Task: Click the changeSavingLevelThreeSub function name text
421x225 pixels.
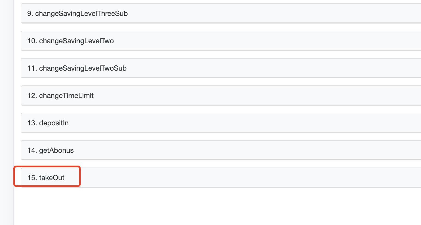Action: pos(81,13)
